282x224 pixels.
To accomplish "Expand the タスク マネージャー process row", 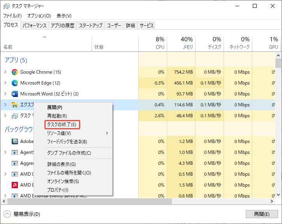I will tap(5, 116).
